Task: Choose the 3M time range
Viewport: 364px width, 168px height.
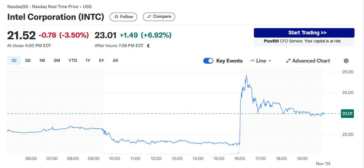Action: click(x=57, y=60)
